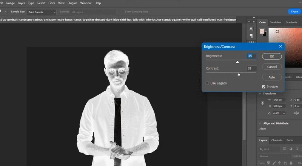Toggle the width-height link icon
This screenshot has height=166, width=302.
click(262, 103)
